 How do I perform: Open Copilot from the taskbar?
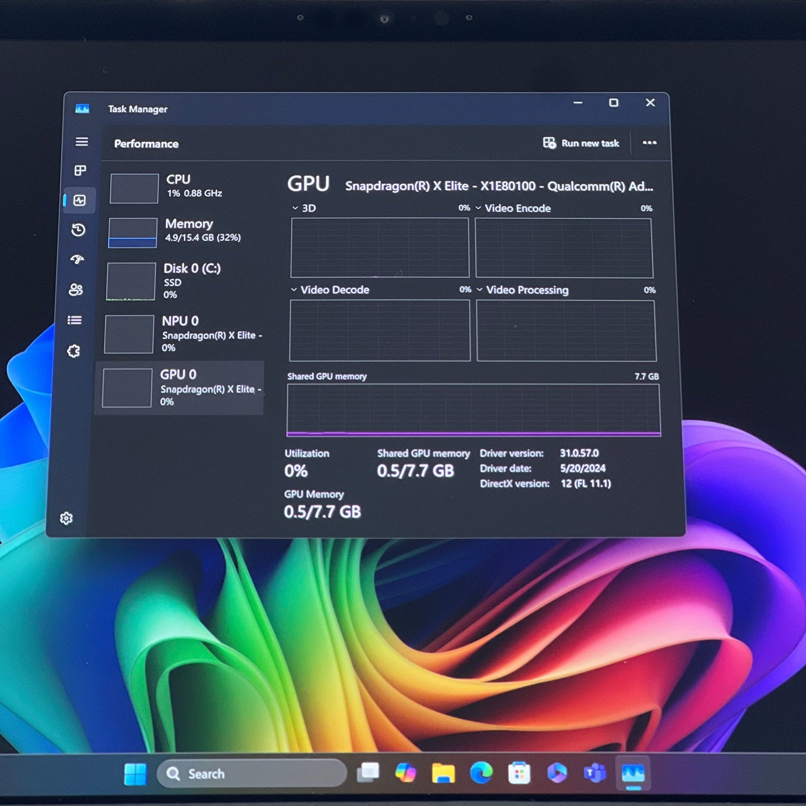point(406,773)
